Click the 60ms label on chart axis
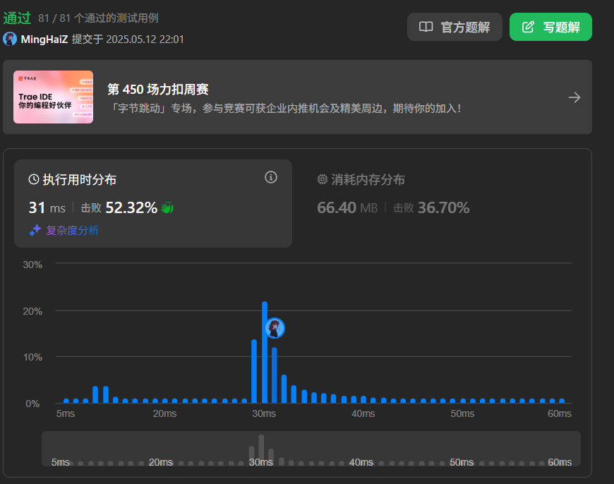Screen dimensions: 614x484 point(560,413)
